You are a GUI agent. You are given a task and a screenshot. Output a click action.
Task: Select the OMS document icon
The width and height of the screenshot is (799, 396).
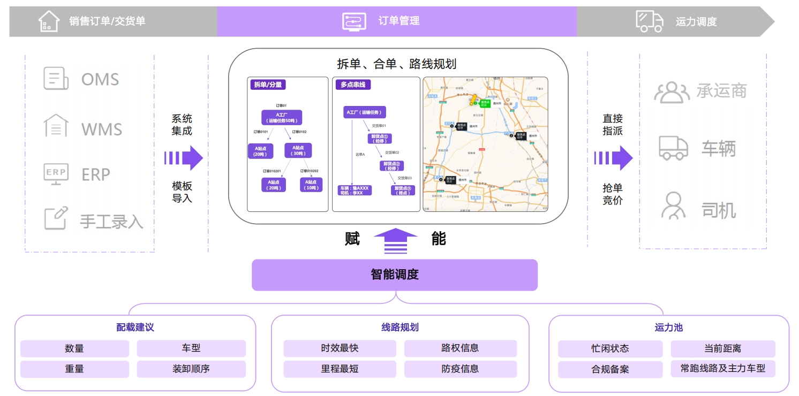[x=56, y=79]
